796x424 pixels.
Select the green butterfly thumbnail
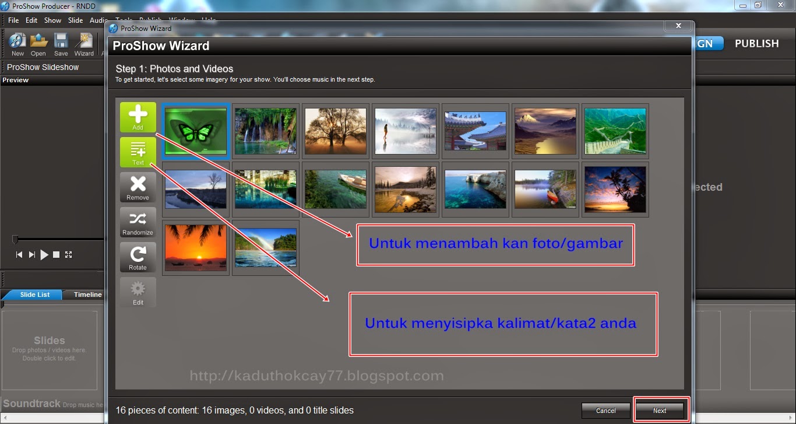pyautogui.click(x=195, y=131)
